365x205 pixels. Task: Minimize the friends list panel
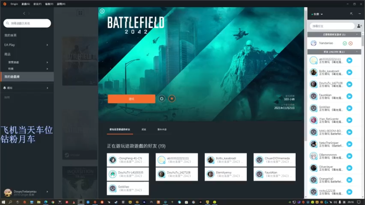coord(360,14)
